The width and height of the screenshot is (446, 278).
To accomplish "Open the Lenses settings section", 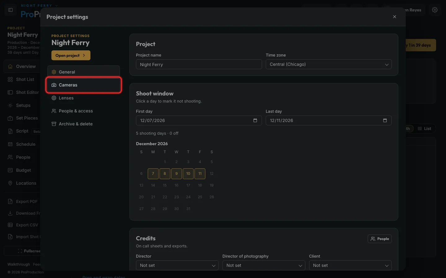I will [84, 98].
